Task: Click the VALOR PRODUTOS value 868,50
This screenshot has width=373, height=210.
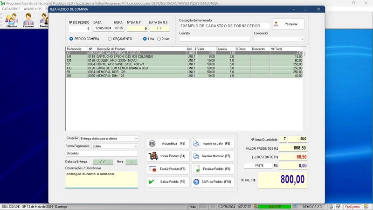Action: (293, 148)
